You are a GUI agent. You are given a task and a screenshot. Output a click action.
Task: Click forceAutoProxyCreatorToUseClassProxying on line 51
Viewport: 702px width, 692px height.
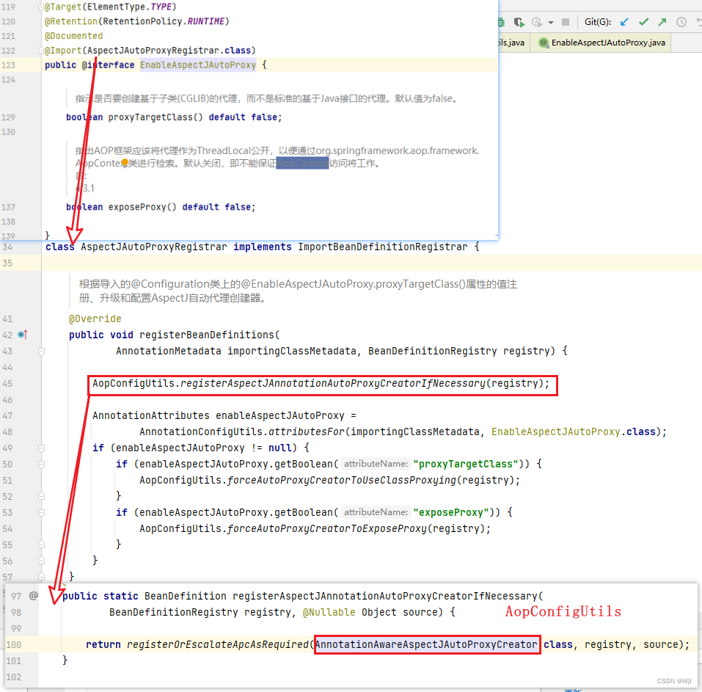tap(342, 480)
